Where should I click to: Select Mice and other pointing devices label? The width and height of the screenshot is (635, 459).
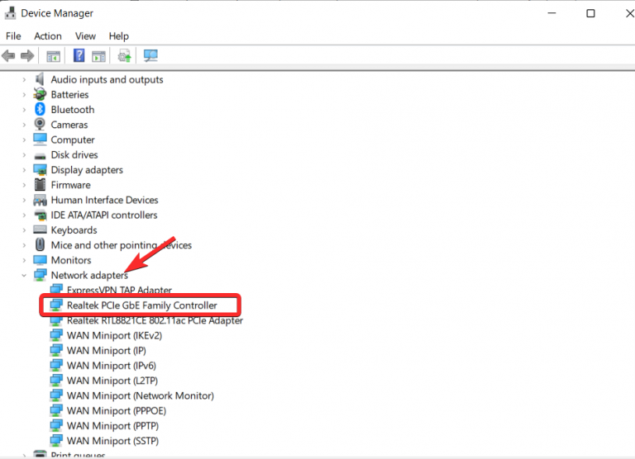coord(121,245)
